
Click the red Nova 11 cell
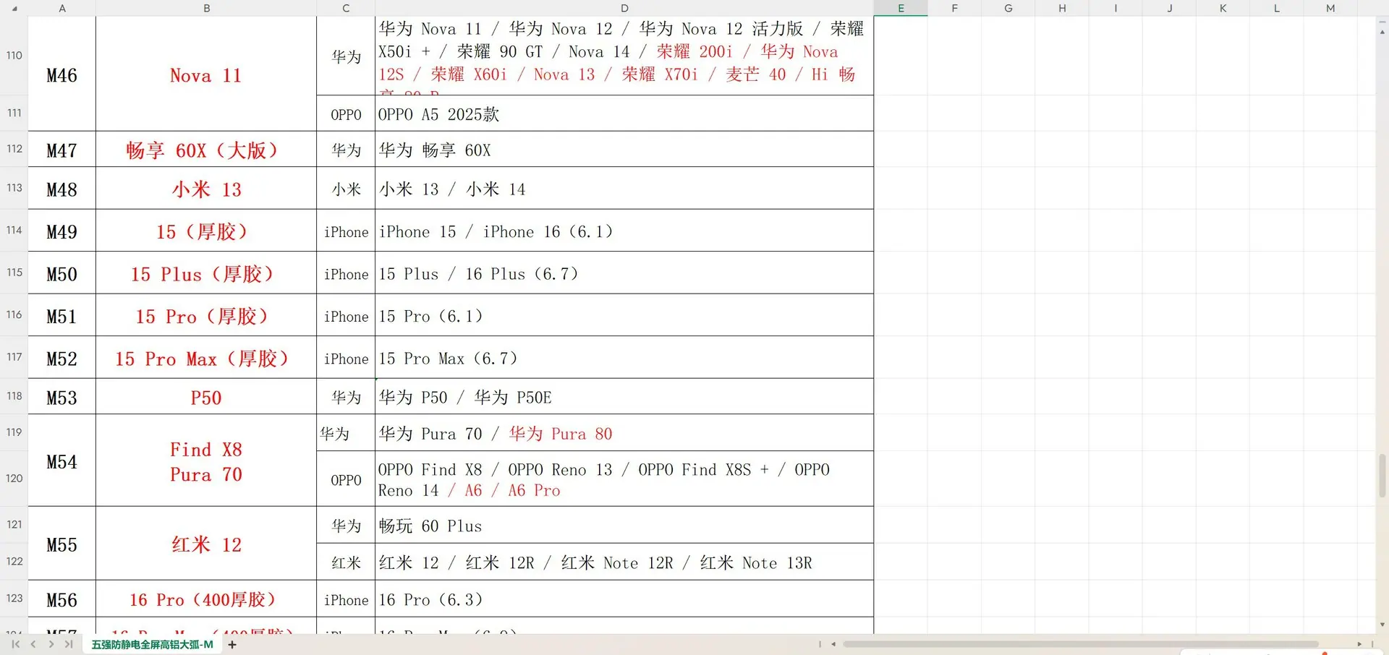(206, 74)
